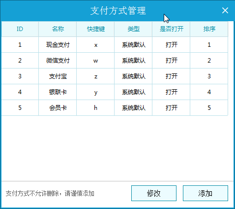
Task: Click the 是否打开 column header
Action: click(171, 29)
